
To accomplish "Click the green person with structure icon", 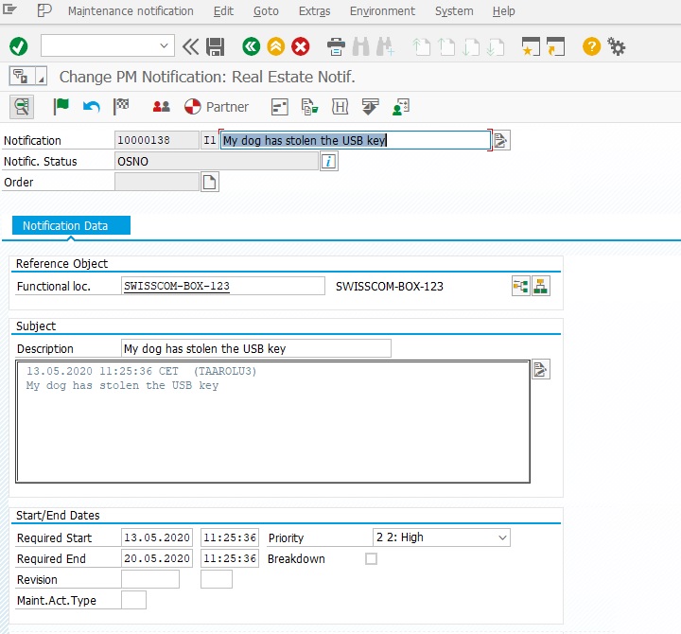I will (x=400, y=107).
